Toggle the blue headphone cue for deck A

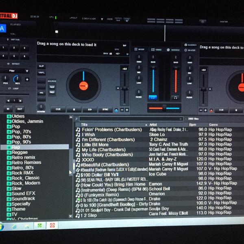153,98
